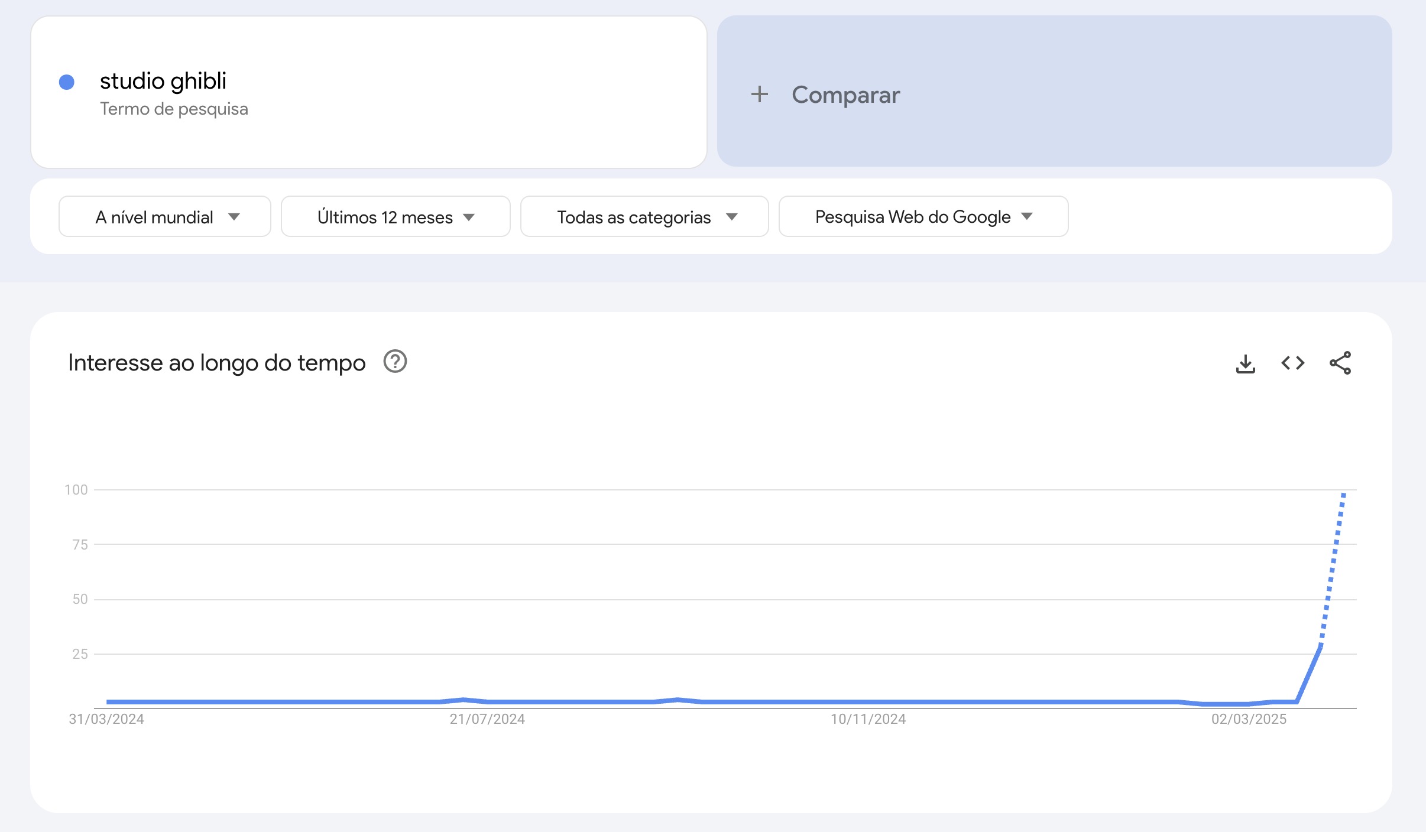Click the share icon on chart
The height and width of the screenshot is (832, 1426).
pos(1340,363)
